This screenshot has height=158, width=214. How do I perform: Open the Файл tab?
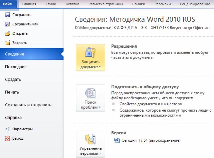coord(8,4)
